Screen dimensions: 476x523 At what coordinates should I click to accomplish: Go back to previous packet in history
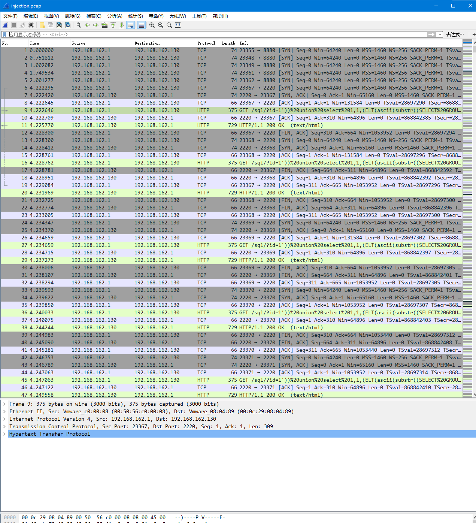click(87, 25)
